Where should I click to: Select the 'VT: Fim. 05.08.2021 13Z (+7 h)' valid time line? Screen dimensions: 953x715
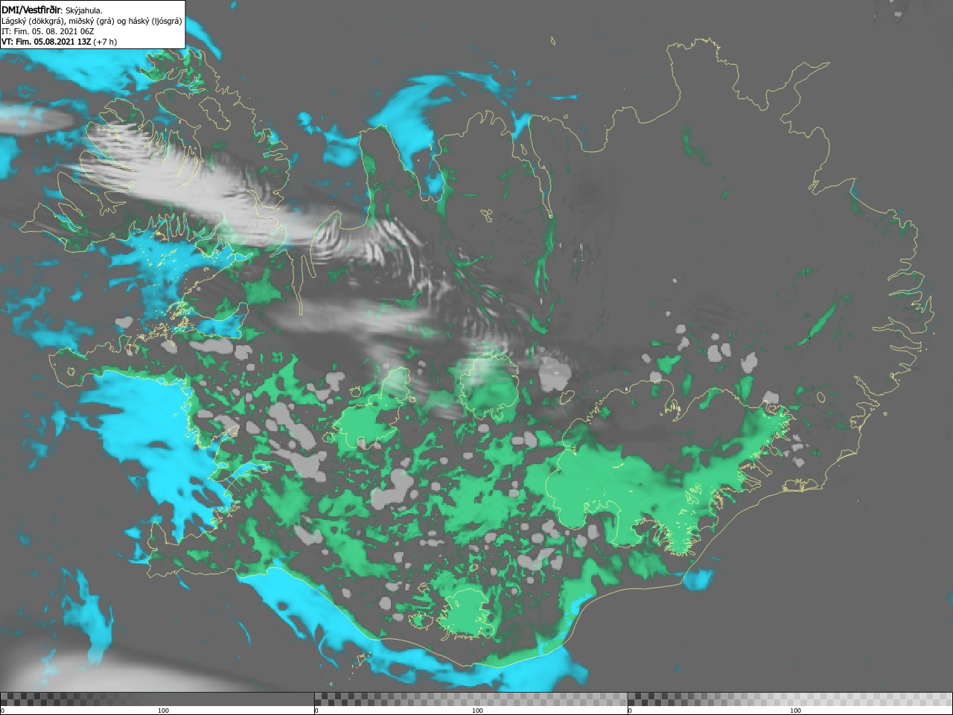60,42
